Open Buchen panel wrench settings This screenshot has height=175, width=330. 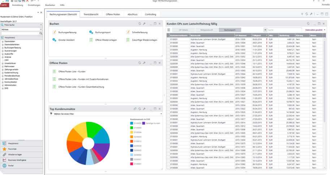pos(144,24)
